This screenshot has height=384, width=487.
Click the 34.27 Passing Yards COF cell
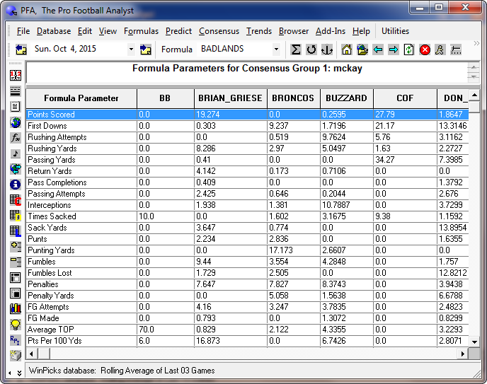[x=405, y=160]
